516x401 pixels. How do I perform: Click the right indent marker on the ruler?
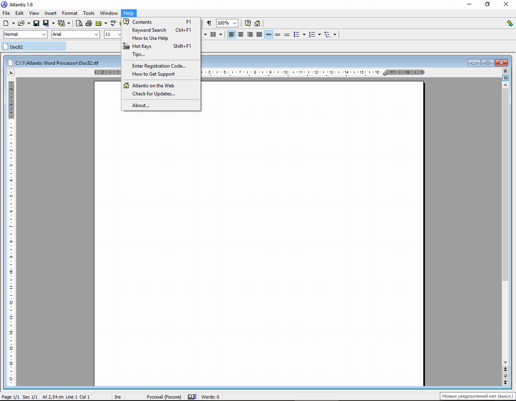coord(385,74)
